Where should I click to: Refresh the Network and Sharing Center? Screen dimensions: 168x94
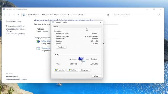click(108, 15)
